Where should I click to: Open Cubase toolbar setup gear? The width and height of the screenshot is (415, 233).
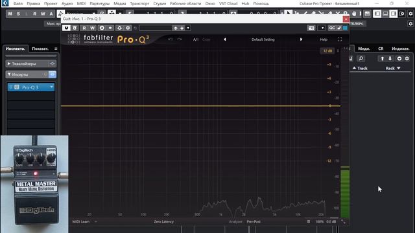pyautogui.click(x=410, y=14)
